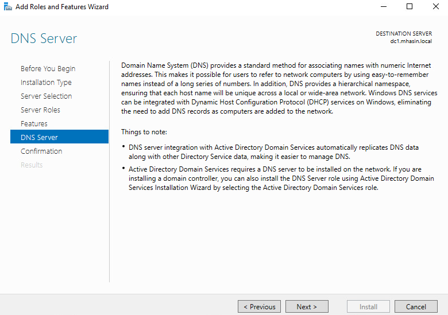Open the Installation Type step
This screenshot has height=315, width=448.
46,82
